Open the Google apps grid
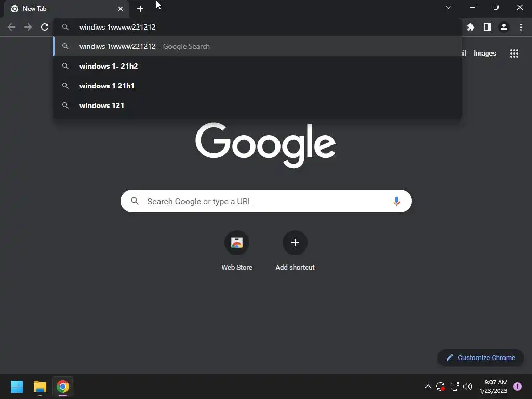 click(514, 54)
